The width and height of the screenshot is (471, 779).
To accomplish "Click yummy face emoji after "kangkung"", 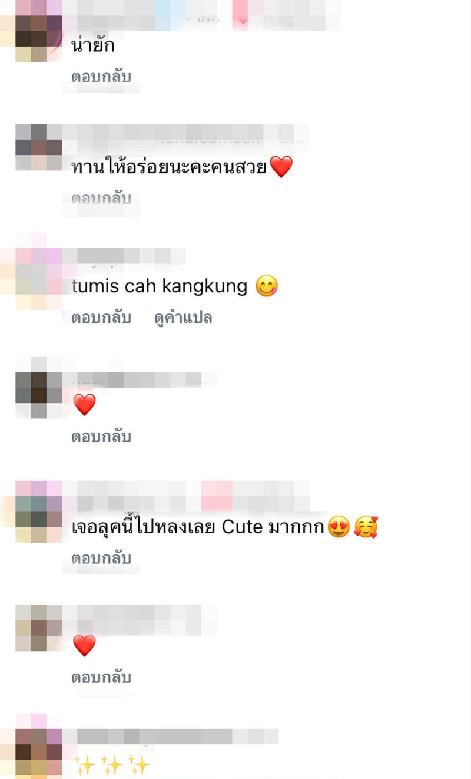I will tap(267, 286).
